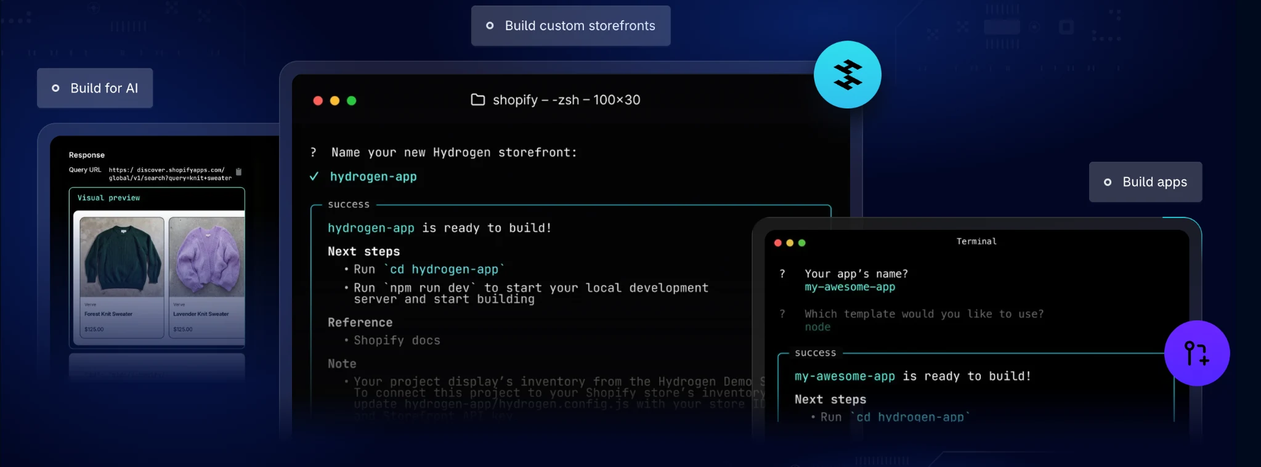Click the 'node' template answer

(817, 327)
